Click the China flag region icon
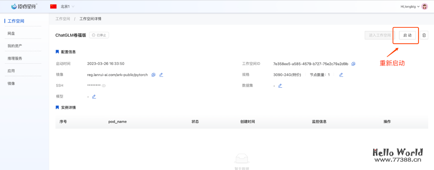 pos(53,6)
